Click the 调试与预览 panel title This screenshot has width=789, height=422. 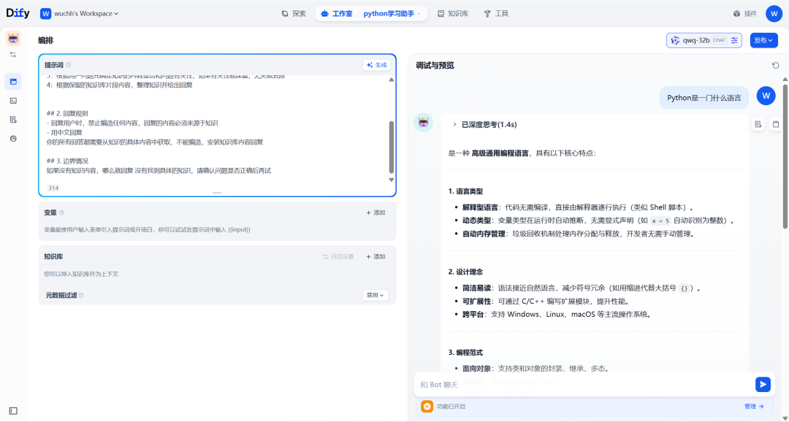435,66
